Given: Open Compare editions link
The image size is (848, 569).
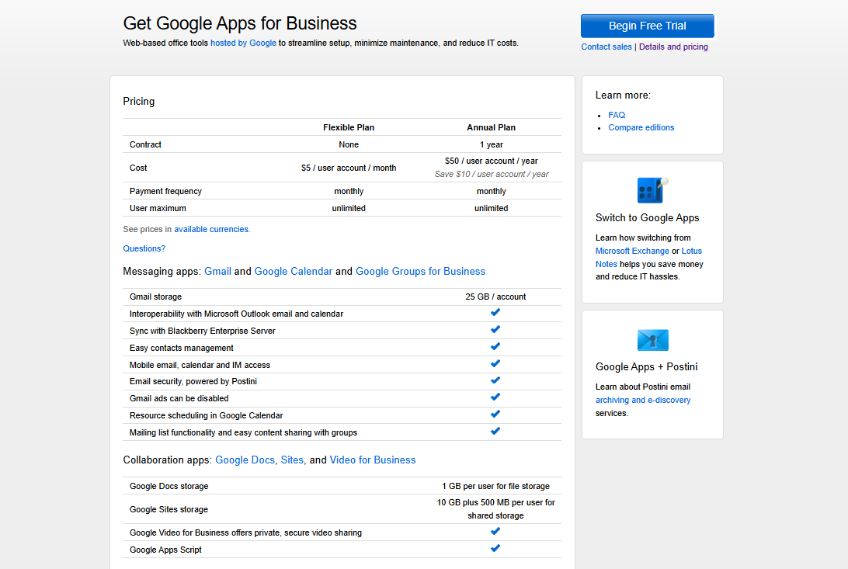Looking at the screenshot, I should [x=641, y=127].
